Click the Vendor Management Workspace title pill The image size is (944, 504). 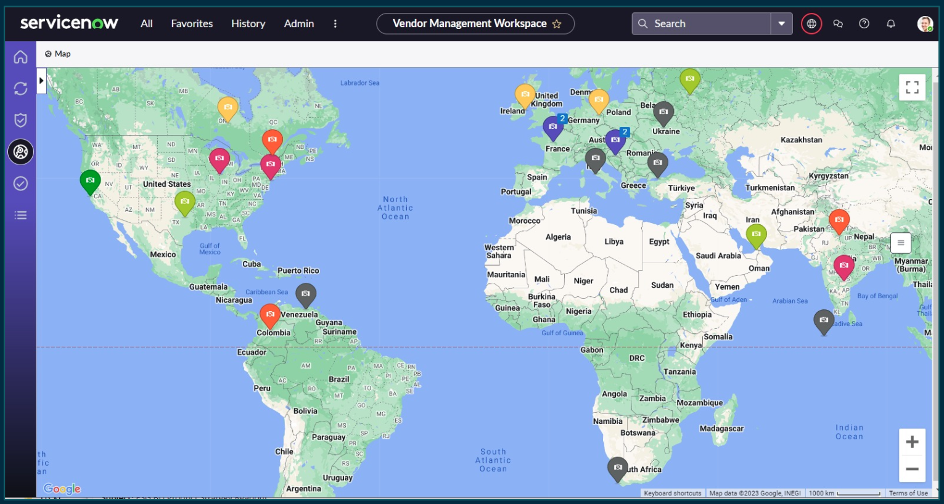[x=475, y=23]
